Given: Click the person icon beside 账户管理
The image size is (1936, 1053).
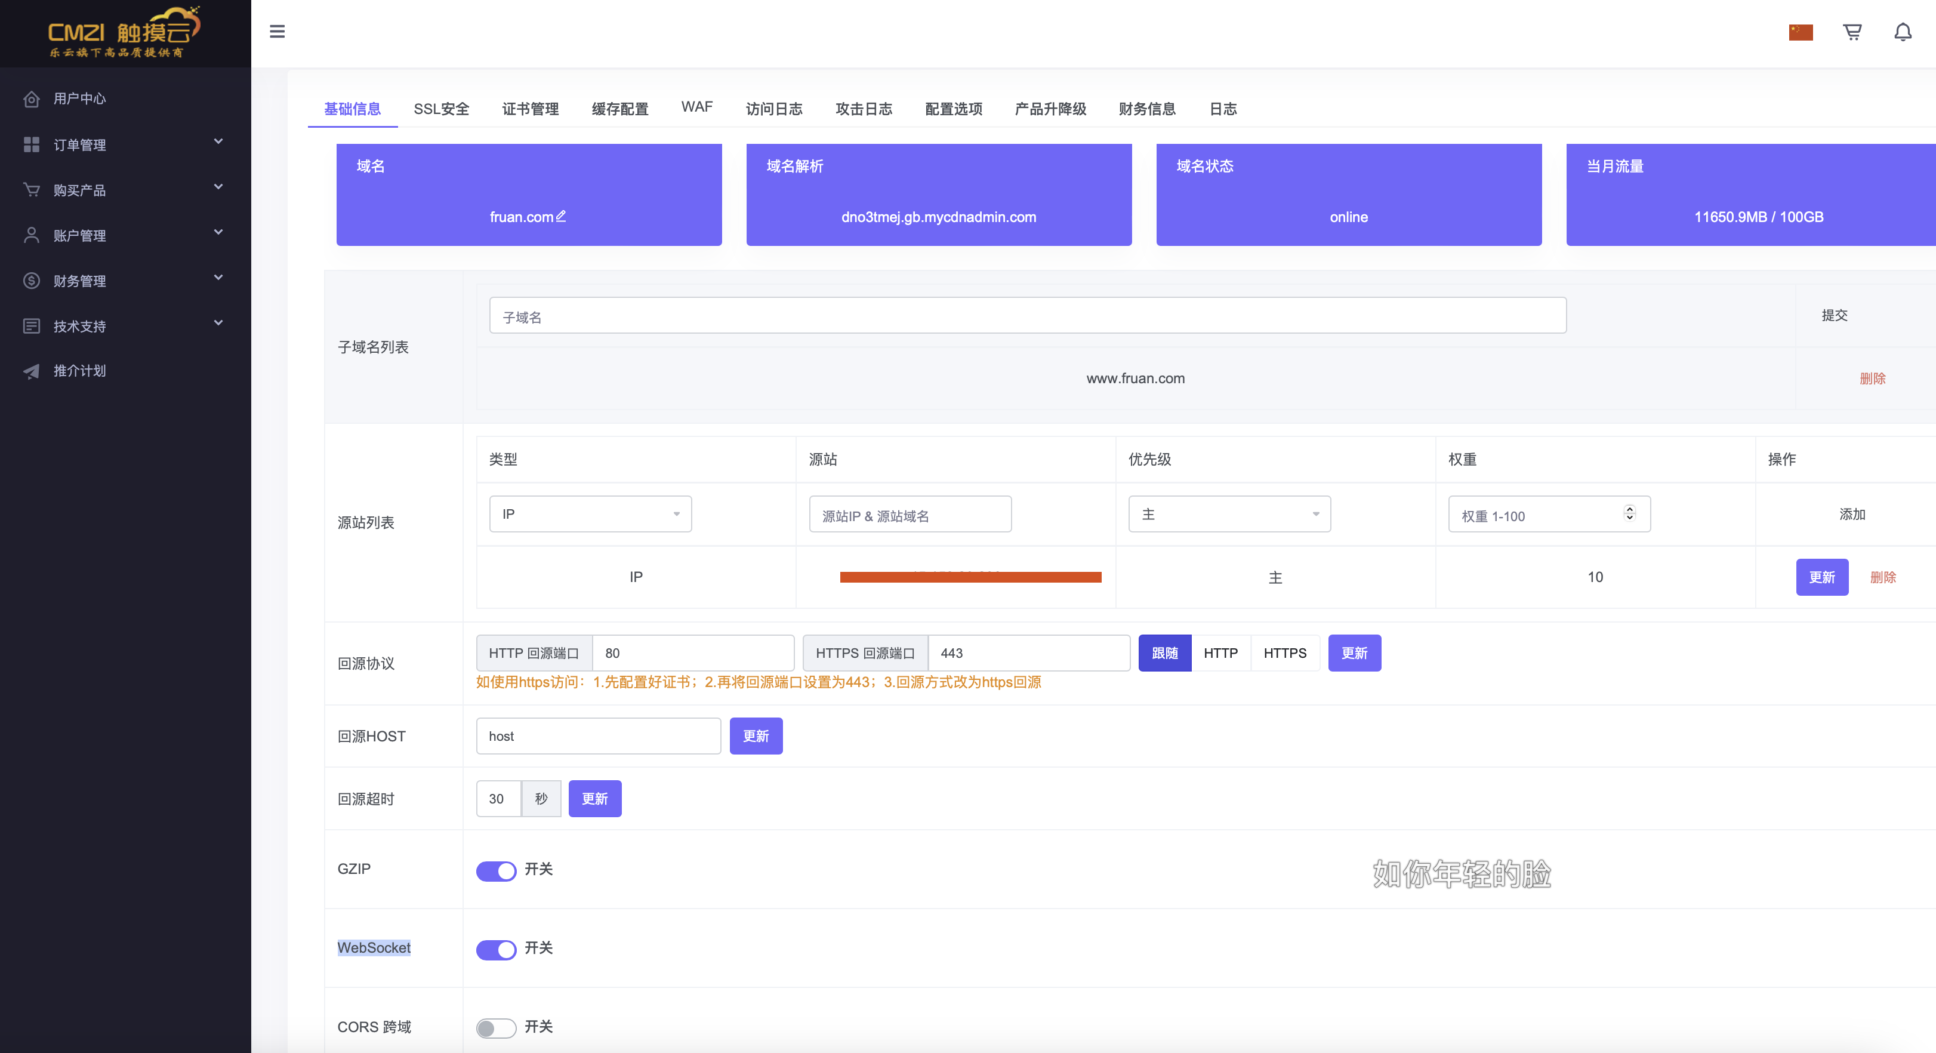Looking at the screenshot, I should click(x=32, y=235).
